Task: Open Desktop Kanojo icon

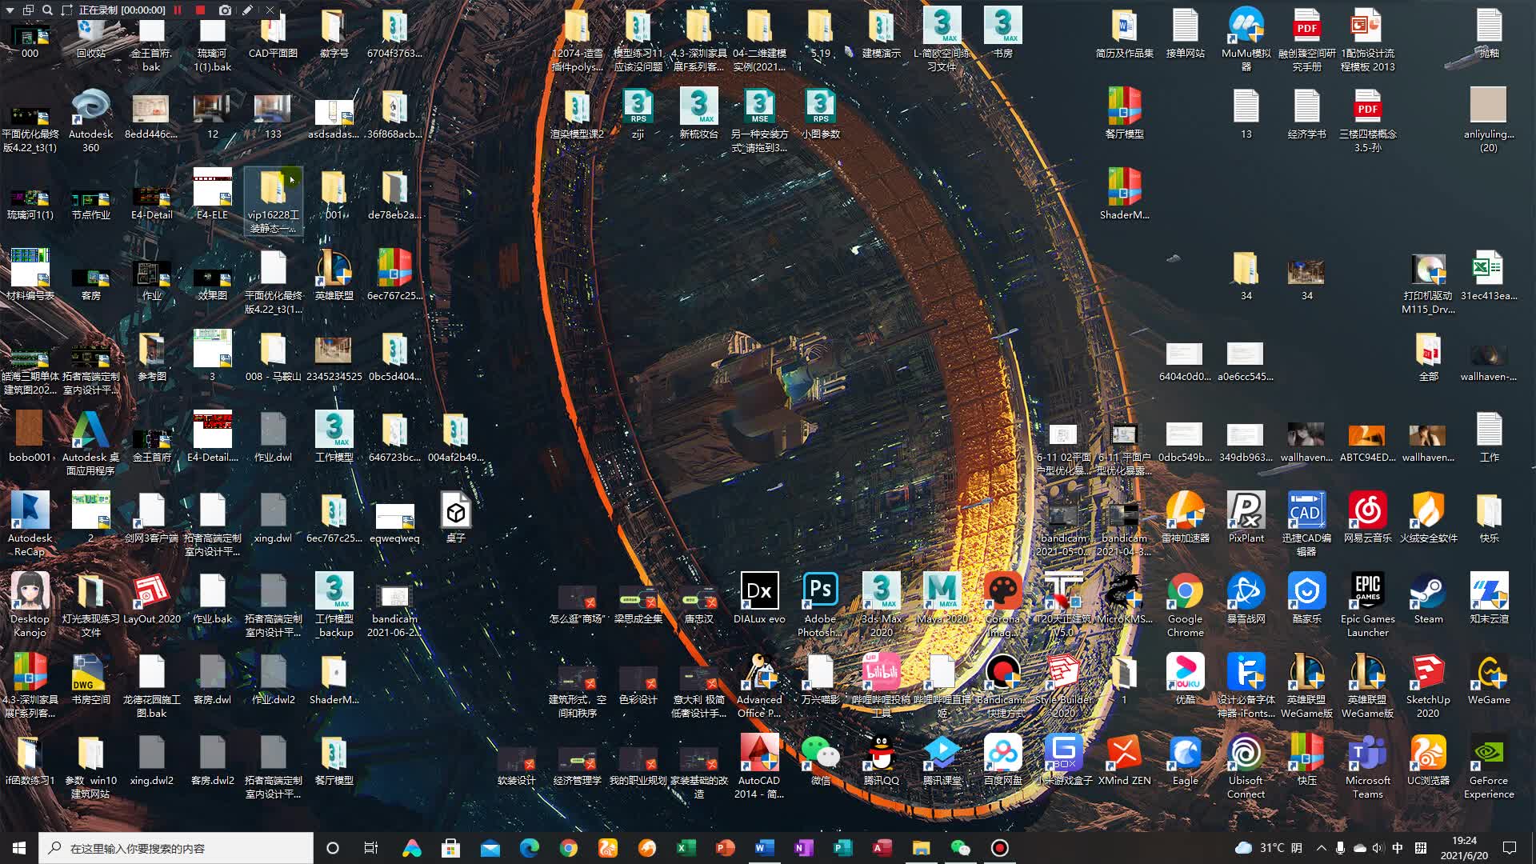Action: [x=30, y=604]
